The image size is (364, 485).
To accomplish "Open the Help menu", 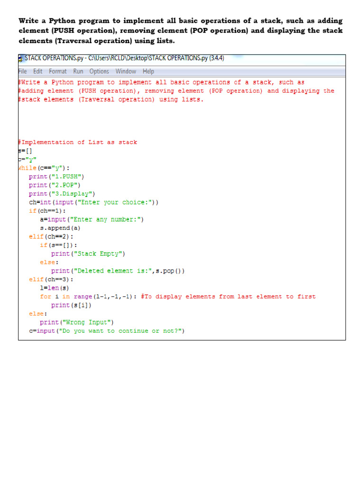I will click(x=148, y=72).
